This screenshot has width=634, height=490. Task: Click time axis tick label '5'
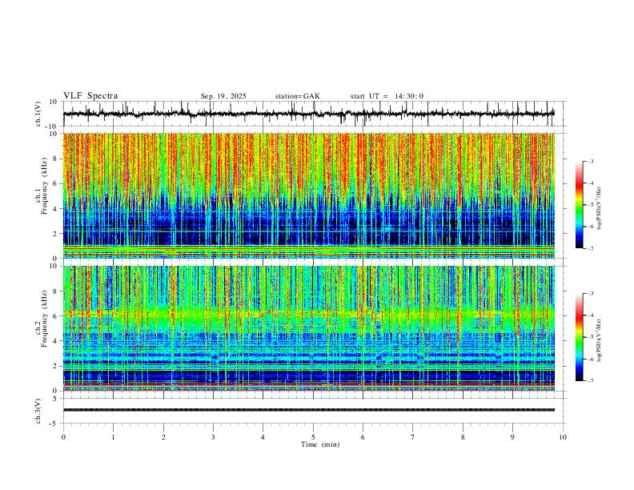click(313, 437)
